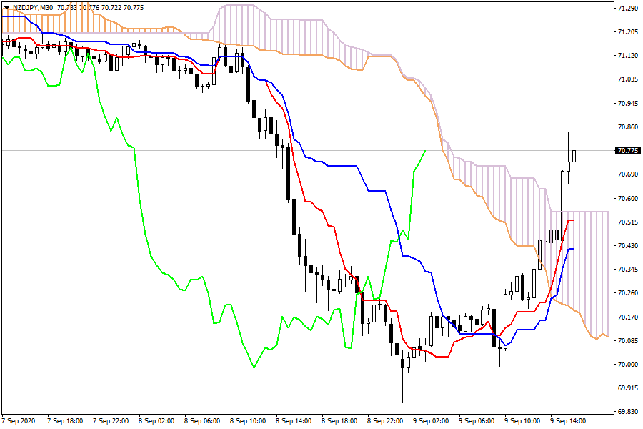
Task: Select the 8 Sep 14:00 time label
Action: coord(295,421)
